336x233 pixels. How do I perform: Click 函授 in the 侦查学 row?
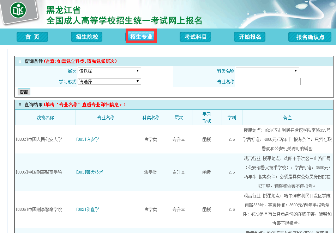[x=206, y=209]
